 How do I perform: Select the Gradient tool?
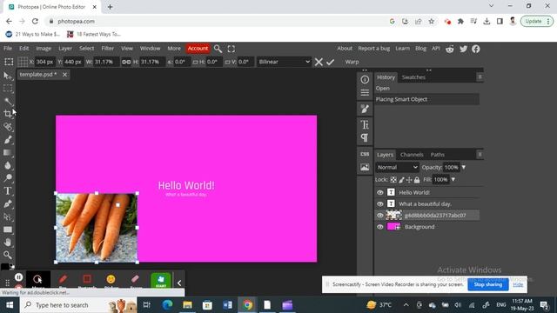pyautogui.click(x=8, y=153)
